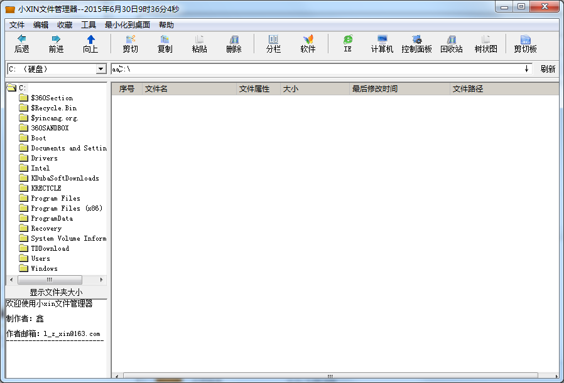
Task: Maximize the 小XIN文件管理器 window
Action: (x=521, y=7)
